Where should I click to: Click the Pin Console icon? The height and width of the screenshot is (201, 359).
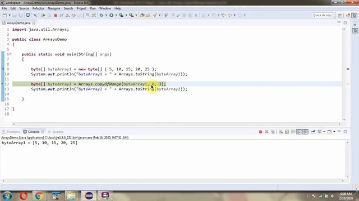tap(313, 132)
